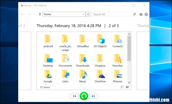Click the '25 items' status text
172x104 pixels.
pyautogui.click(x=45, y=87)
